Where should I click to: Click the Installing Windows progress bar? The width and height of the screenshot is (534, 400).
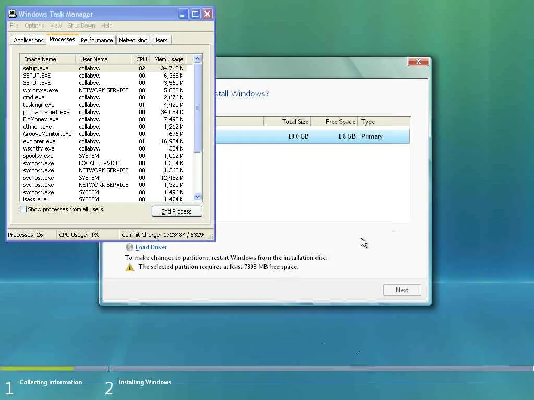[x=321, y=368]
